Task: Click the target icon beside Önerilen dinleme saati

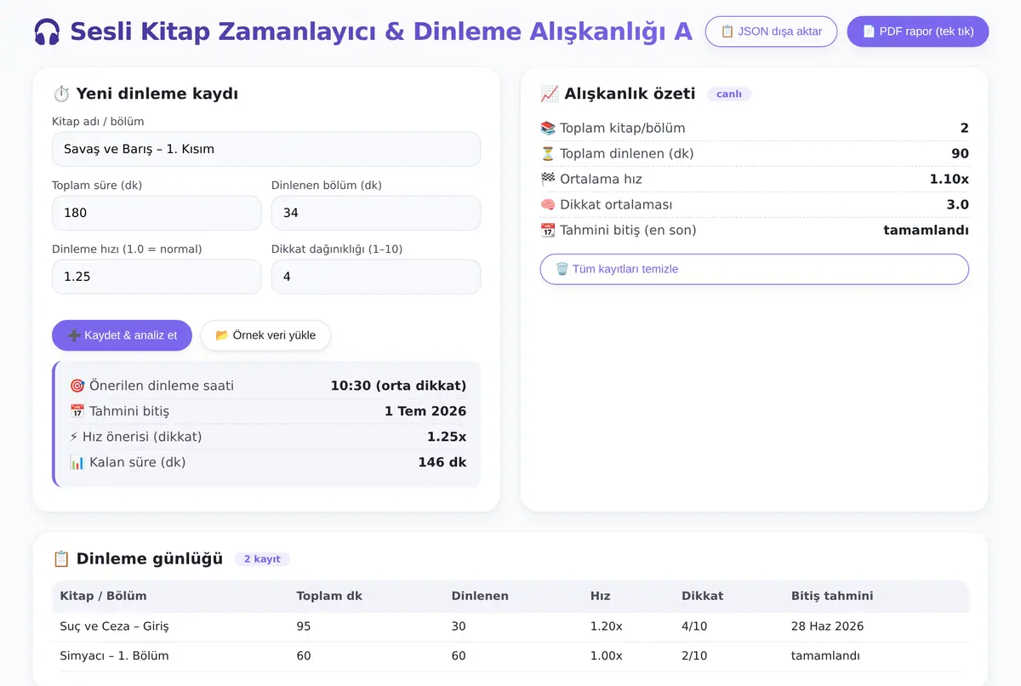Action: click(77, 386)
